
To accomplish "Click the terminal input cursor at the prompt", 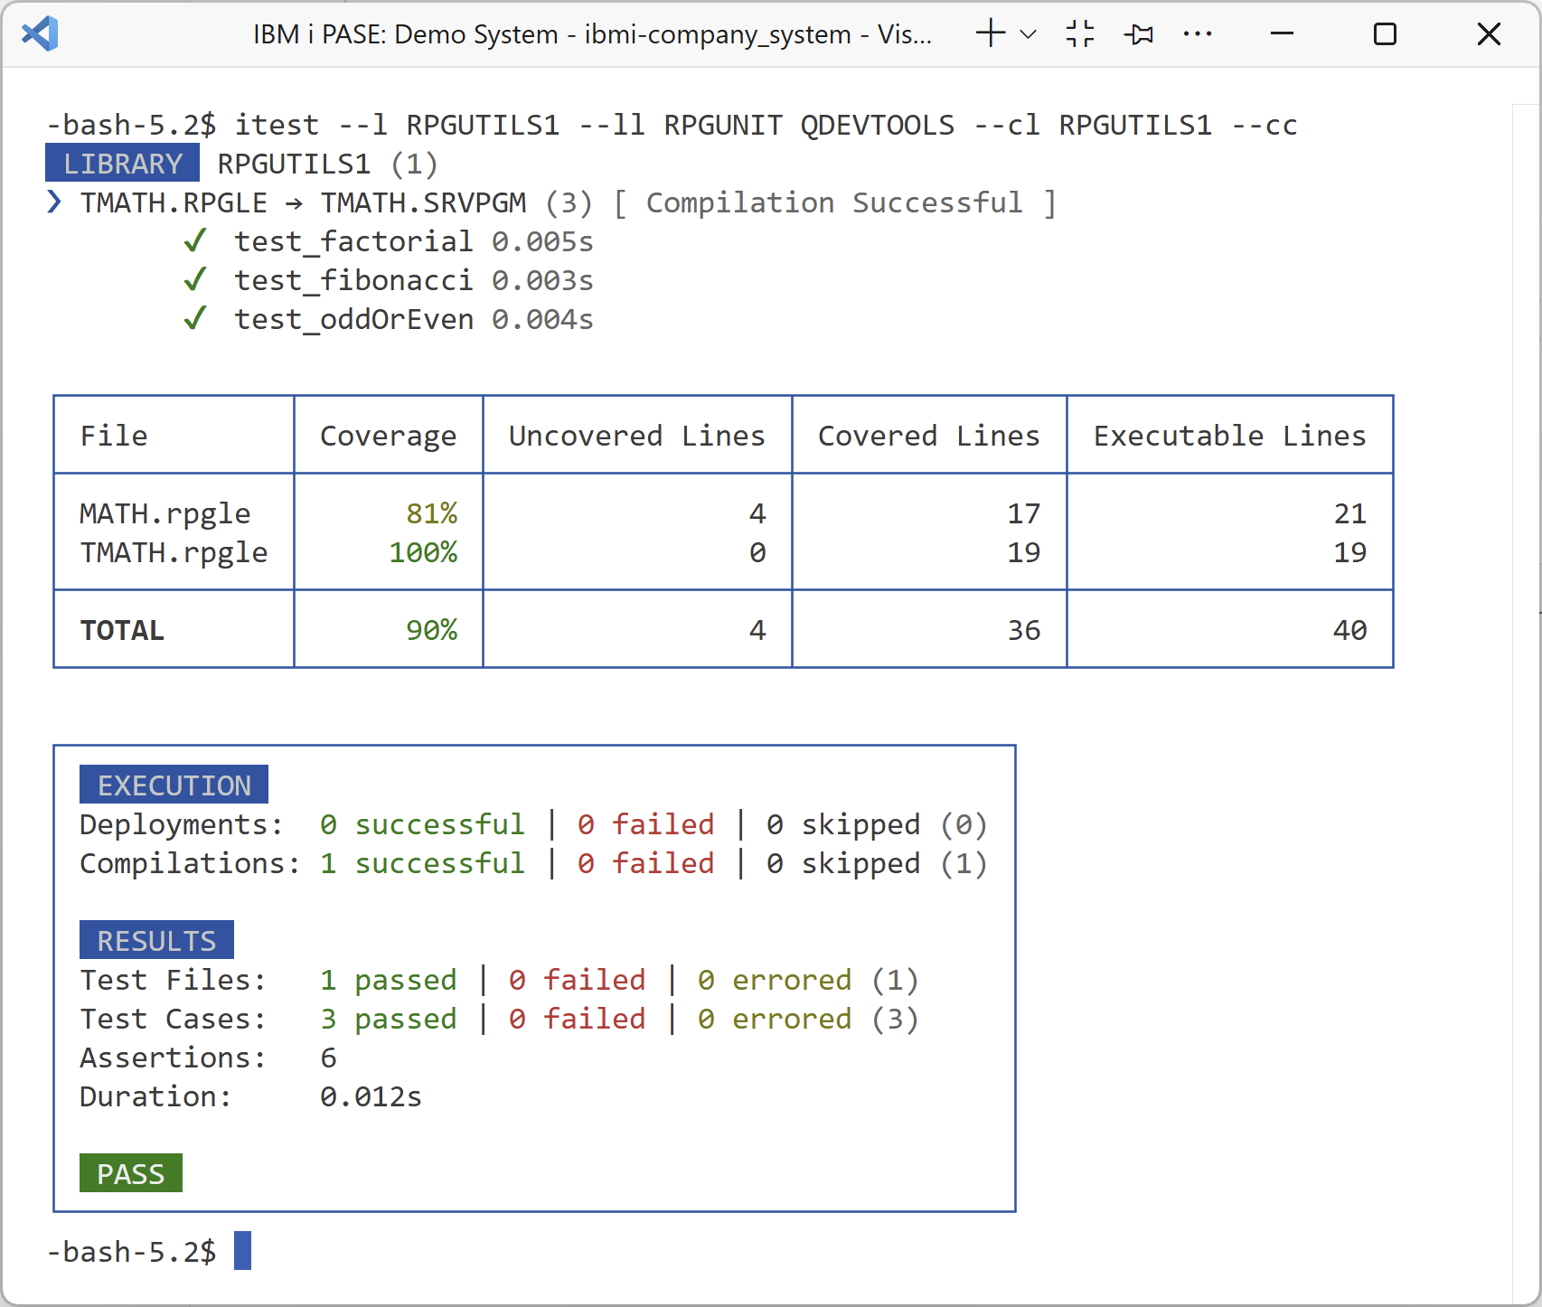I will tap(242, 1251).
